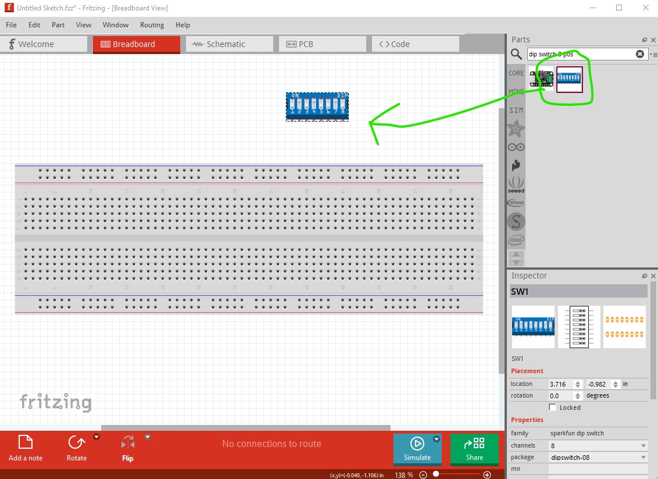The image size is (658, 479).
Task: Click the zoom out minus icon
Action: point(423,475)
